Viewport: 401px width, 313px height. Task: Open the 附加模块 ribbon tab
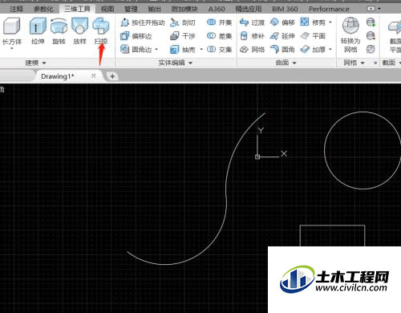(184, 9)
